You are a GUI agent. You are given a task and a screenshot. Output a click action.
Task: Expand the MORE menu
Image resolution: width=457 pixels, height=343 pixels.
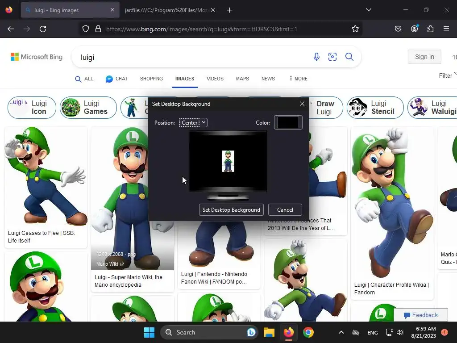pyautogui.click(x=299, y=79)
